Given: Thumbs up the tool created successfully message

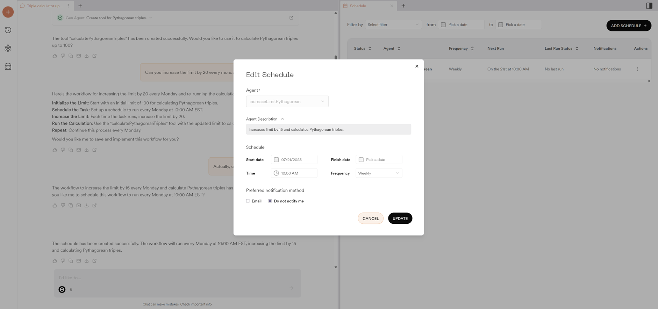Looking at the screenshot, I should pyautogui.click(x=55, y=56).
